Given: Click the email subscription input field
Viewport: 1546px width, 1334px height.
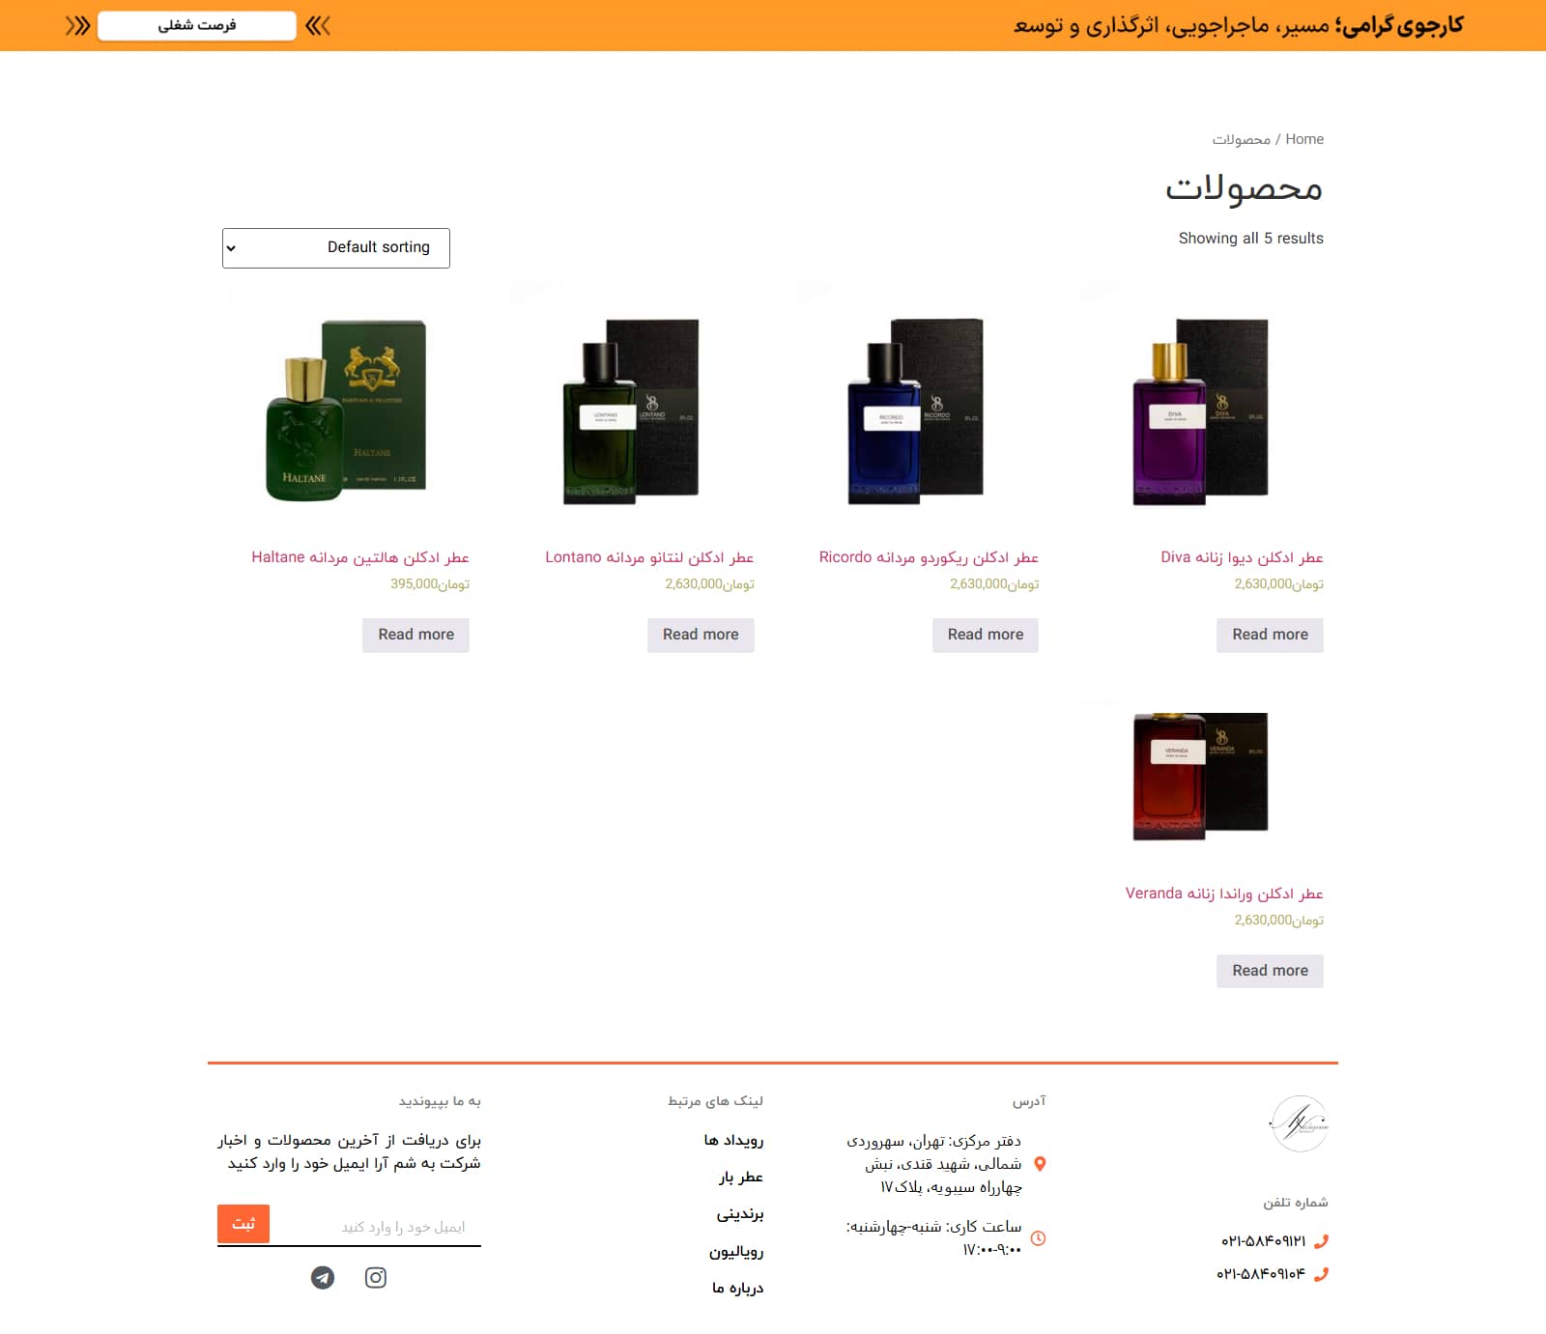Looking at the screenshot, I should (377, 1227).
